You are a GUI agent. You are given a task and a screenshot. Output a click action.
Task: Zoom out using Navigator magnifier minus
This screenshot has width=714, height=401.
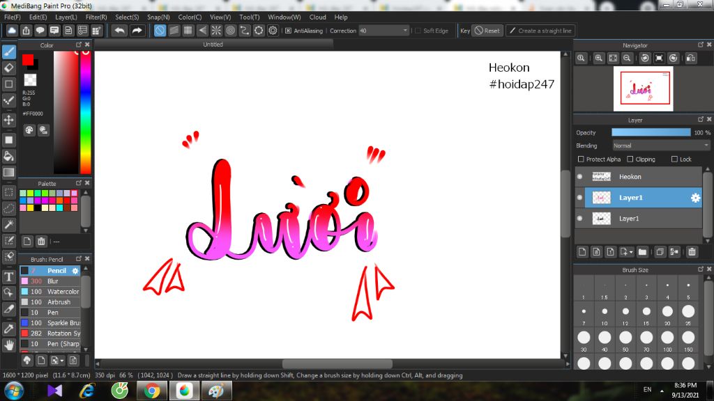[x=627, y=58]
